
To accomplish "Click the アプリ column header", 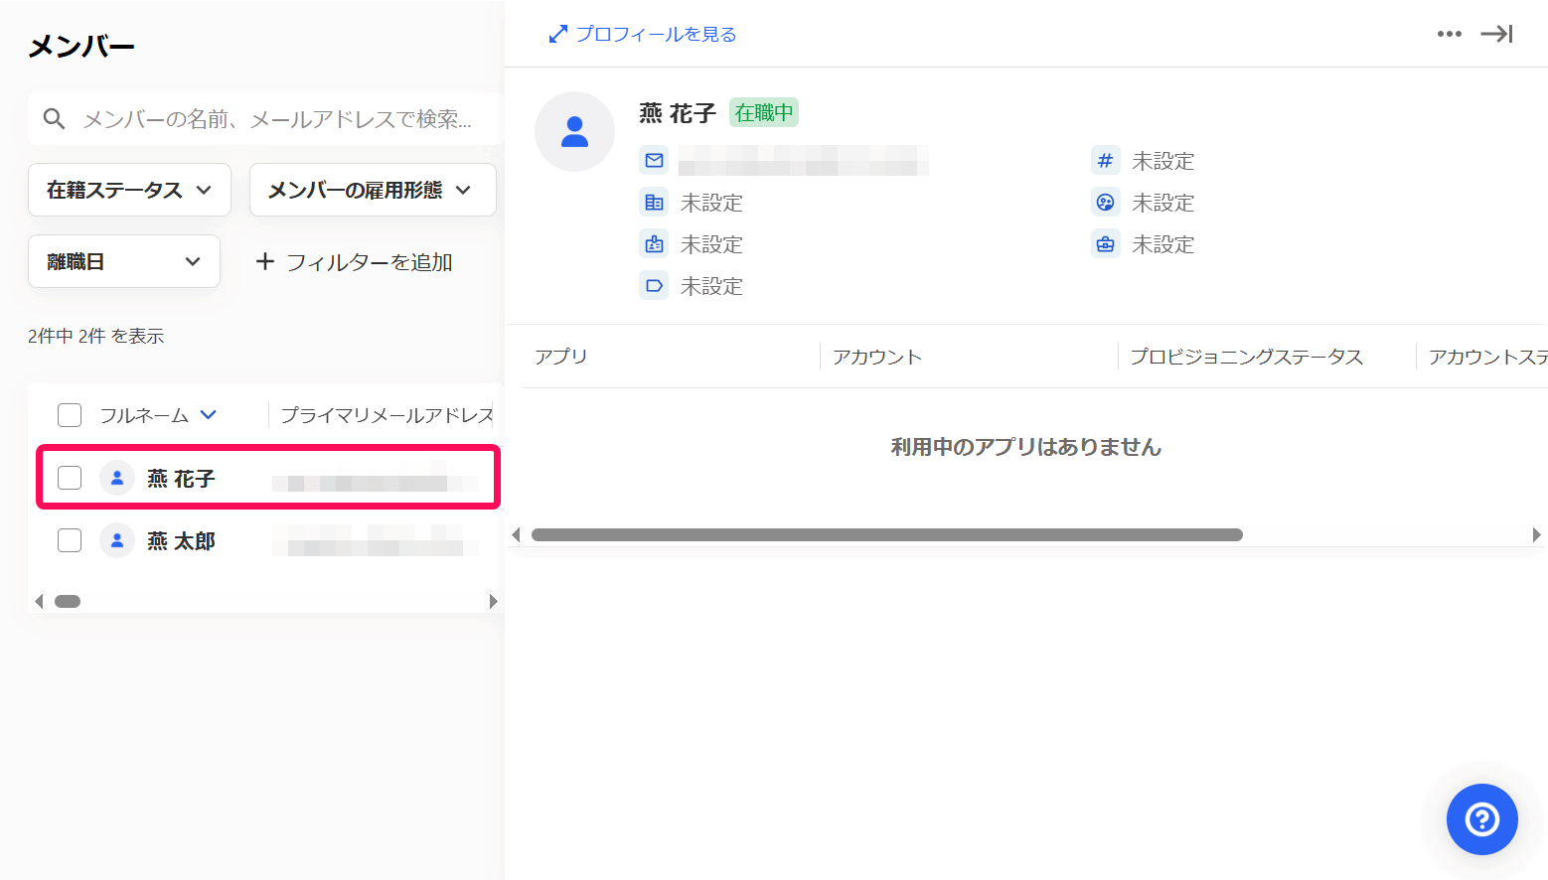I will tap(561, 357).
